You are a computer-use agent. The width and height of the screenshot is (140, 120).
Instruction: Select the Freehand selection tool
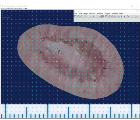[85, 16]
